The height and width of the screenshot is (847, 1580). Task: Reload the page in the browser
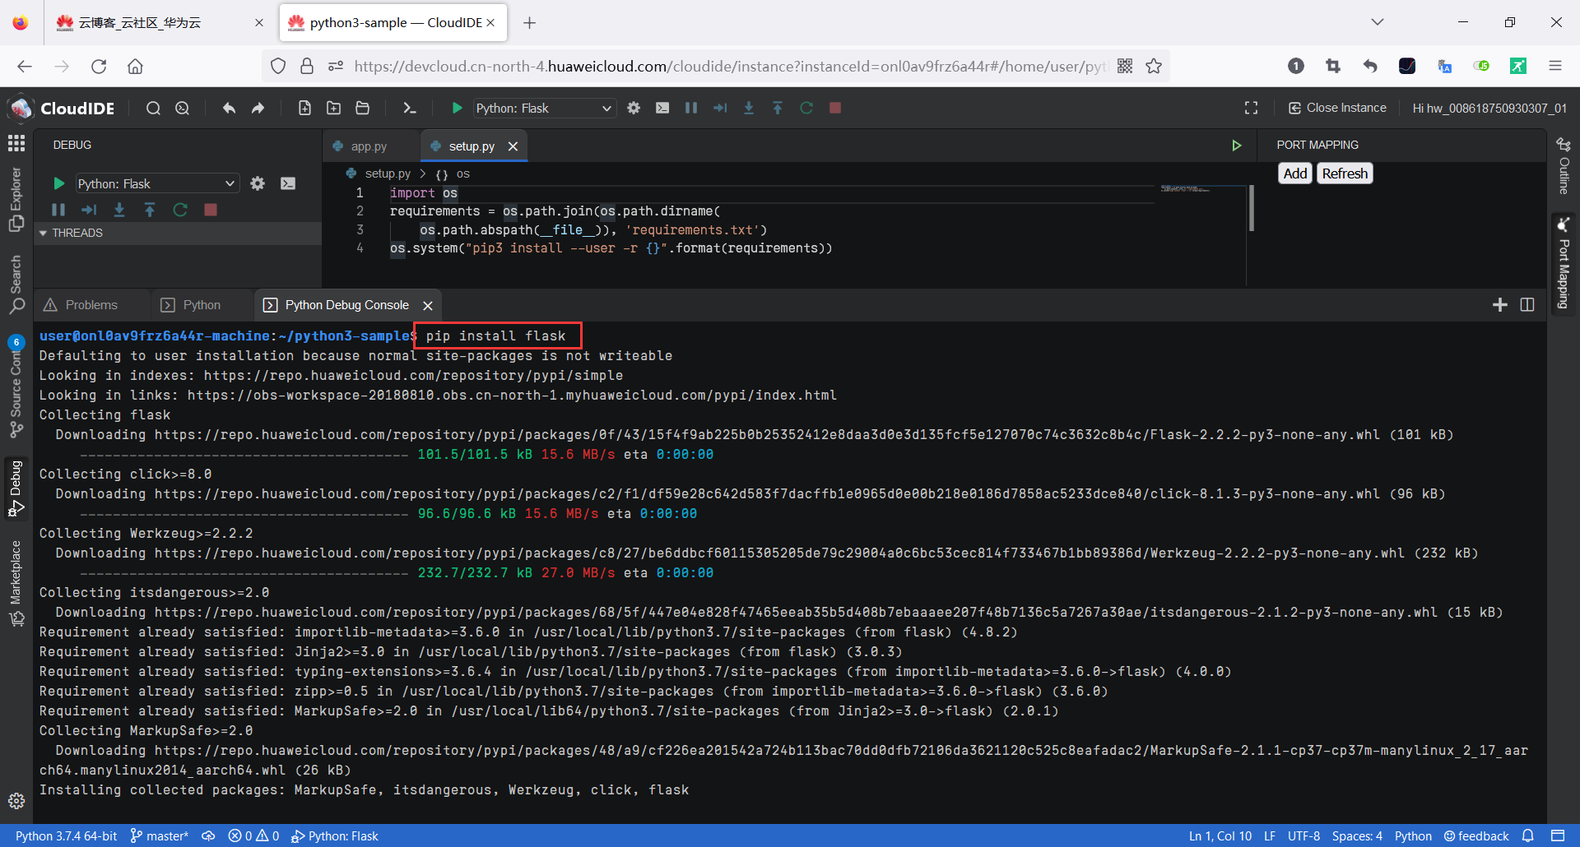(x=99, y=67)
